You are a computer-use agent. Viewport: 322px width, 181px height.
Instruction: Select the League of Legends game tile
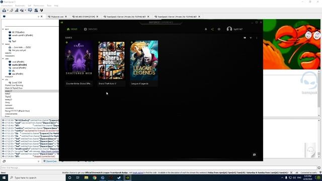coord(144,63)
